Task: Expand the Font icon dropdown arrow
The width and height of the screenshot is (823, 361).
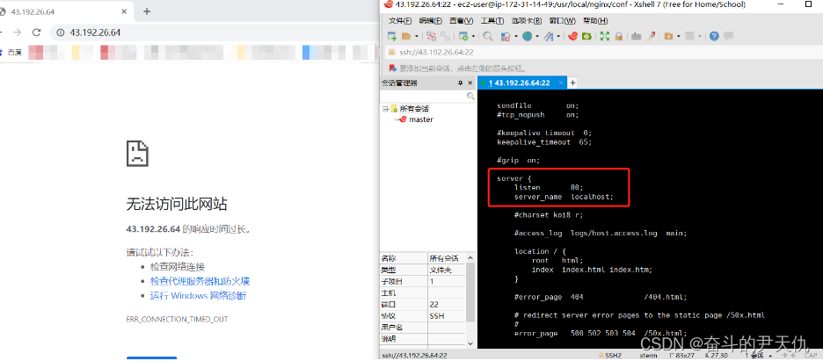Action: coord(558,36)
